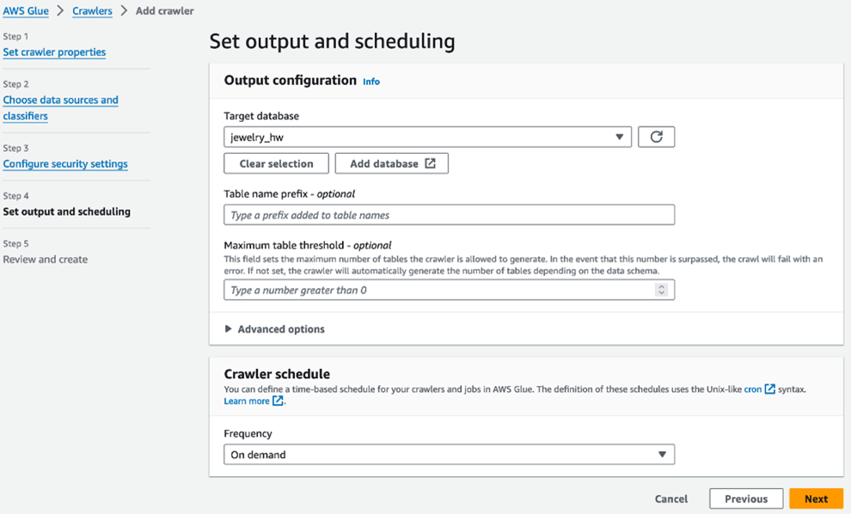Refresh the target database list
851x514 pixels.
click(656, 137)
